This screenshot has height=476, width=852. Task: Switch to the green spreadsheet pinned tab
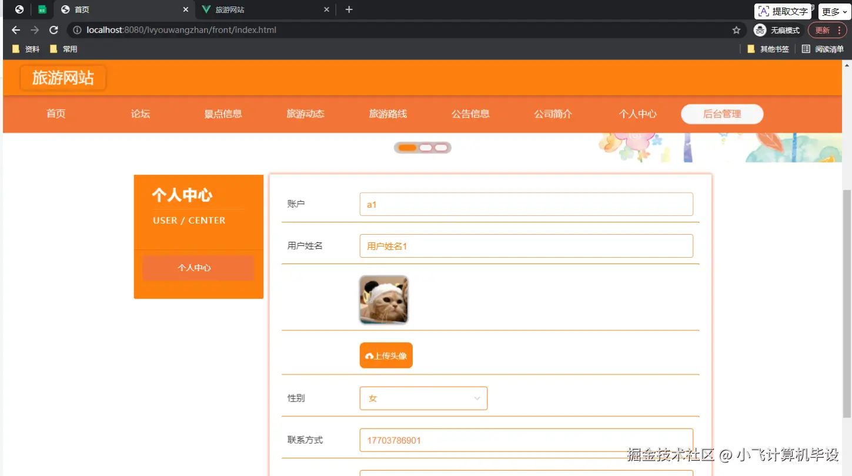tap(42, 10)
